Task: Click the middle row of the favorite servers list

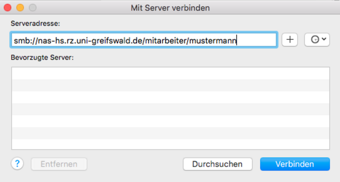Action: point(170,109)
